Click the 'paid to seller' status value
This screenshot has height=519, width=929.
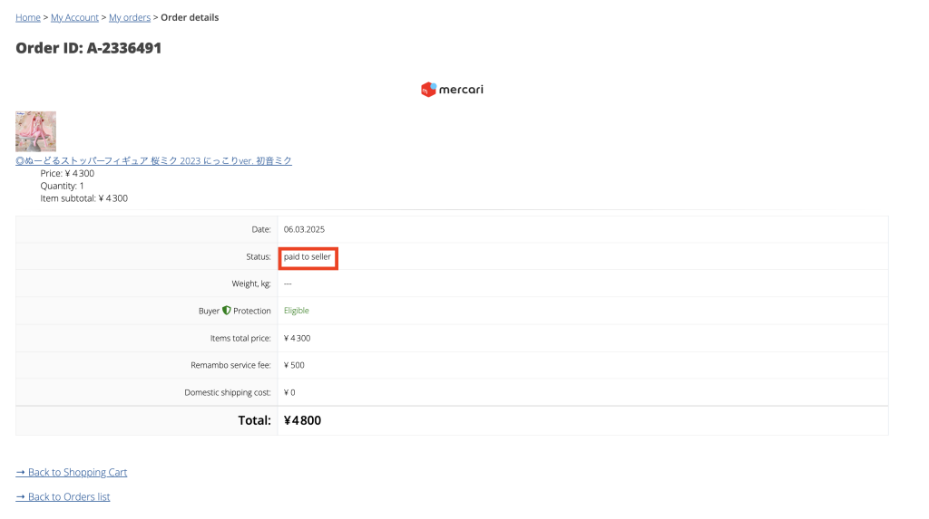click(308, 257)
